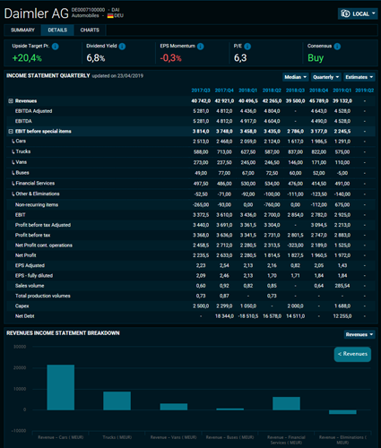Click the Capex row label
Screen dimensions: 381x448
point(22,306)
